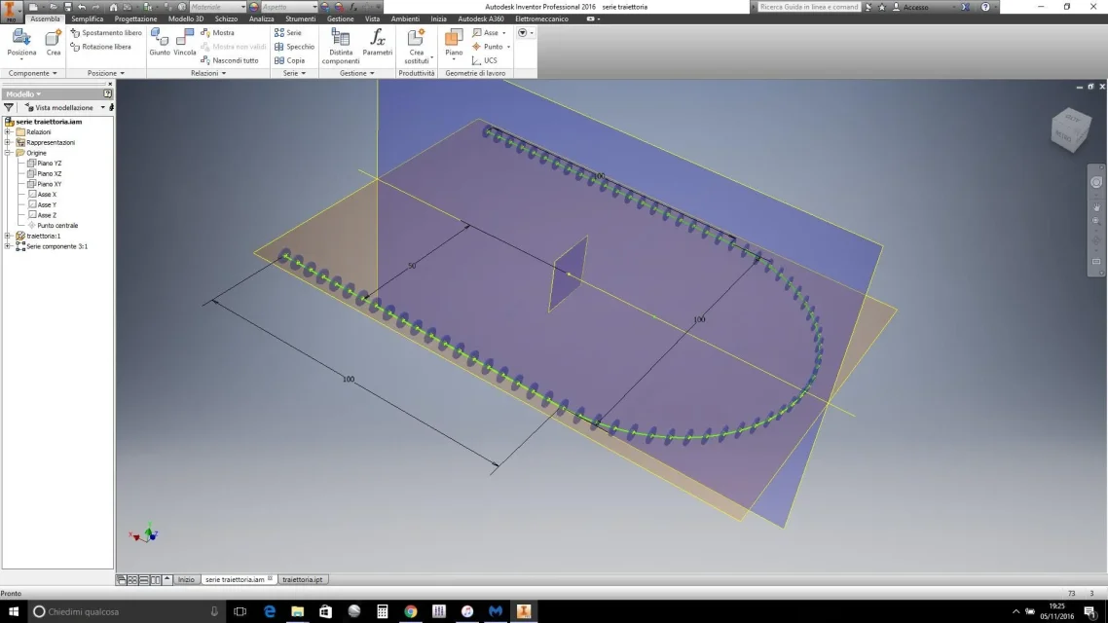Click the Vincola constraint tool

(184, 43)
